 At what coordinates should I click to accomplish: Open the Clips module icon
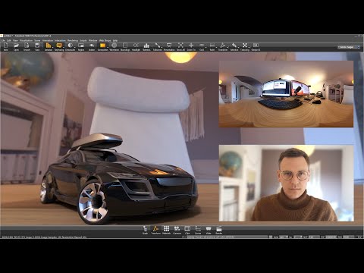[187, 231]
